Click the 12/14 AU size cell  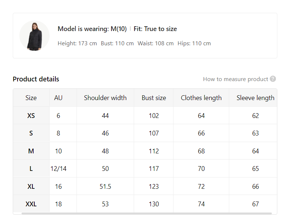point(58,169)
